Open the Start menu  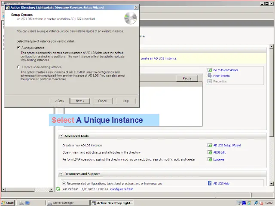[x=7, y=203]
